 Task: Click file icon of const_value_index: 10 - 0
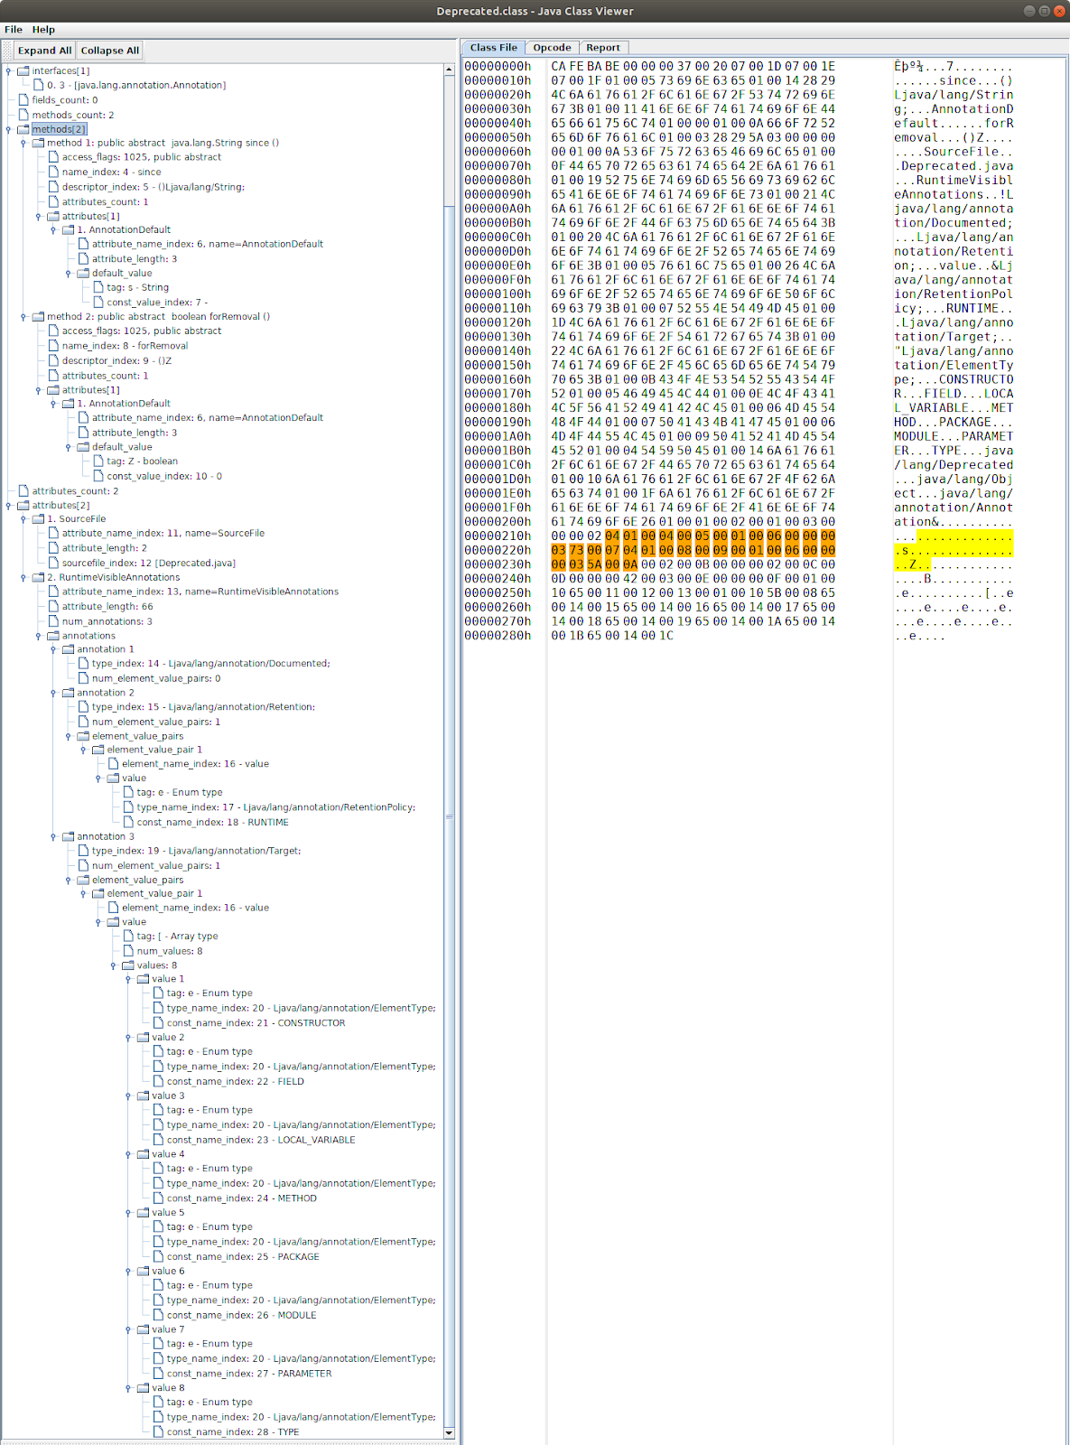[x=98, y=476]
